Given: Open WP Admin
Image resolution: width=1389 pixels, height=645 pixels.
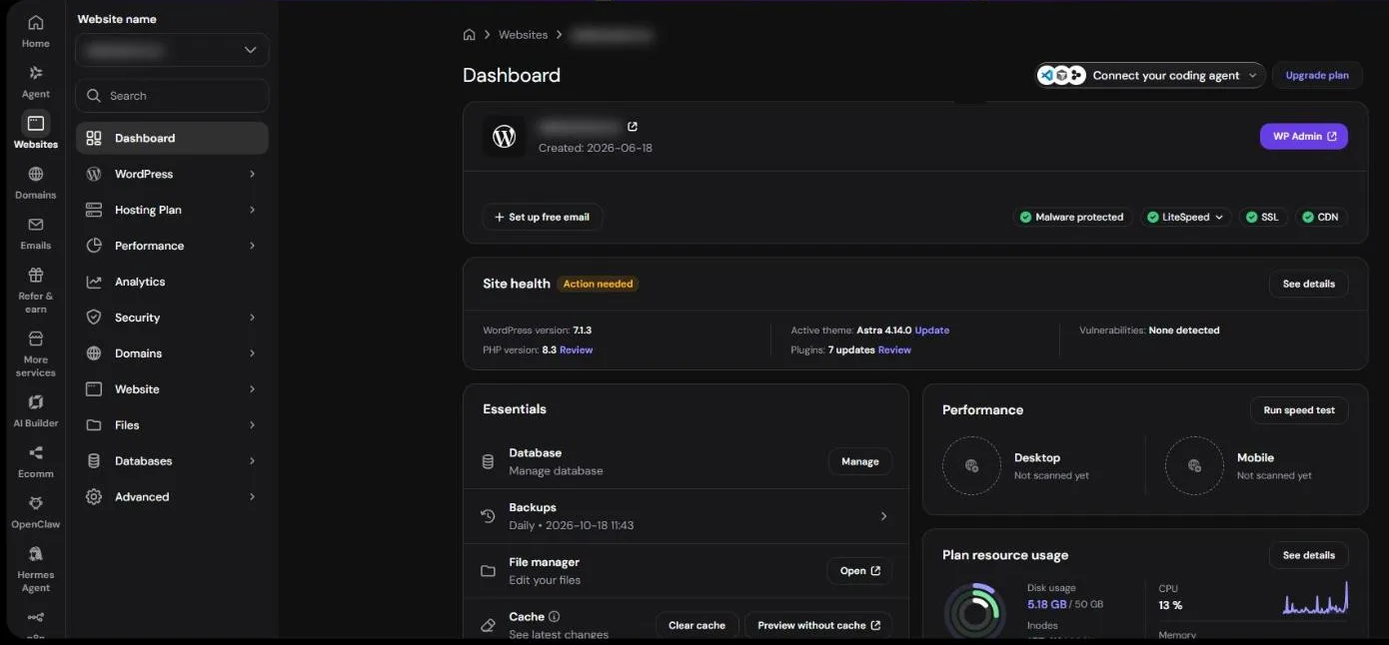Looking at the screenshot, I should pyautogui.click(x=1304, y=136).
